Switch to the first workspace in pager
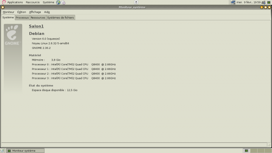Screen dimensions: 272x153 [x=246, y=150]
